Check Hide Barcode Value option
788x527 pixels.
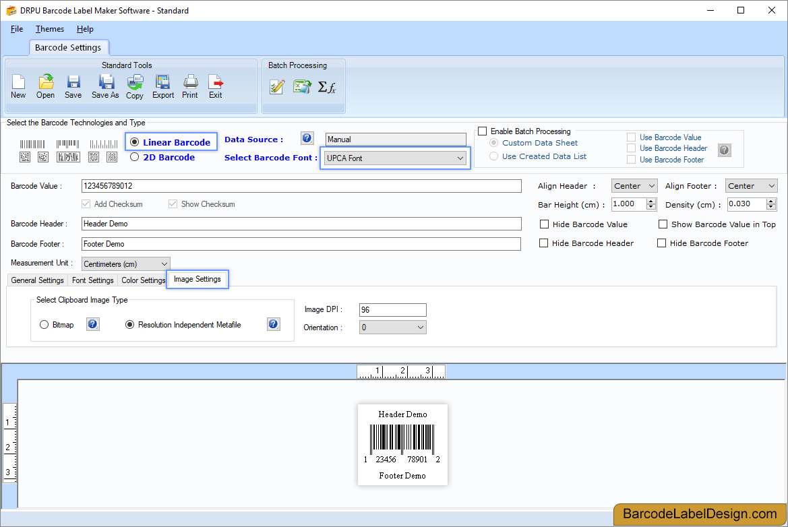coord(545,224)
